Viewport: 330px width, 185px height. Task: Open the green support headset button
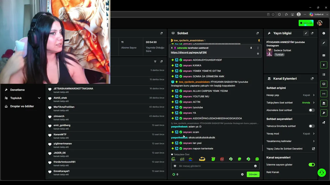321,172
